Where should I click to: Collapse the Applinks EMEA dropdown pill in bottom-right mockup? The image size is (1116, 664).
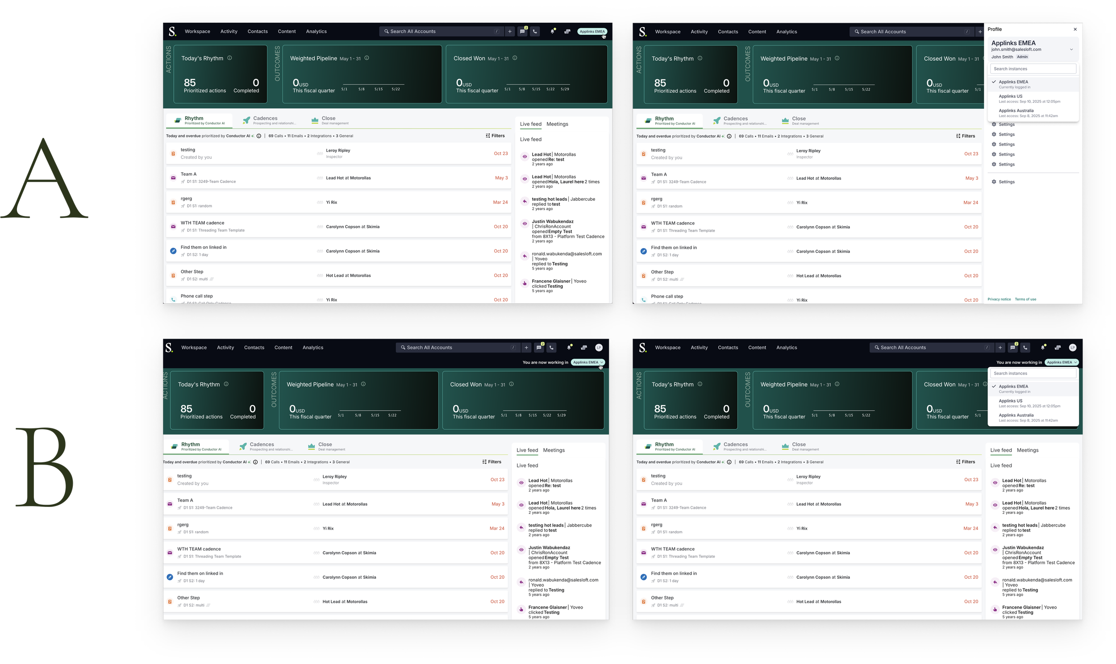pyautogui.click(x=1062, y=362)
